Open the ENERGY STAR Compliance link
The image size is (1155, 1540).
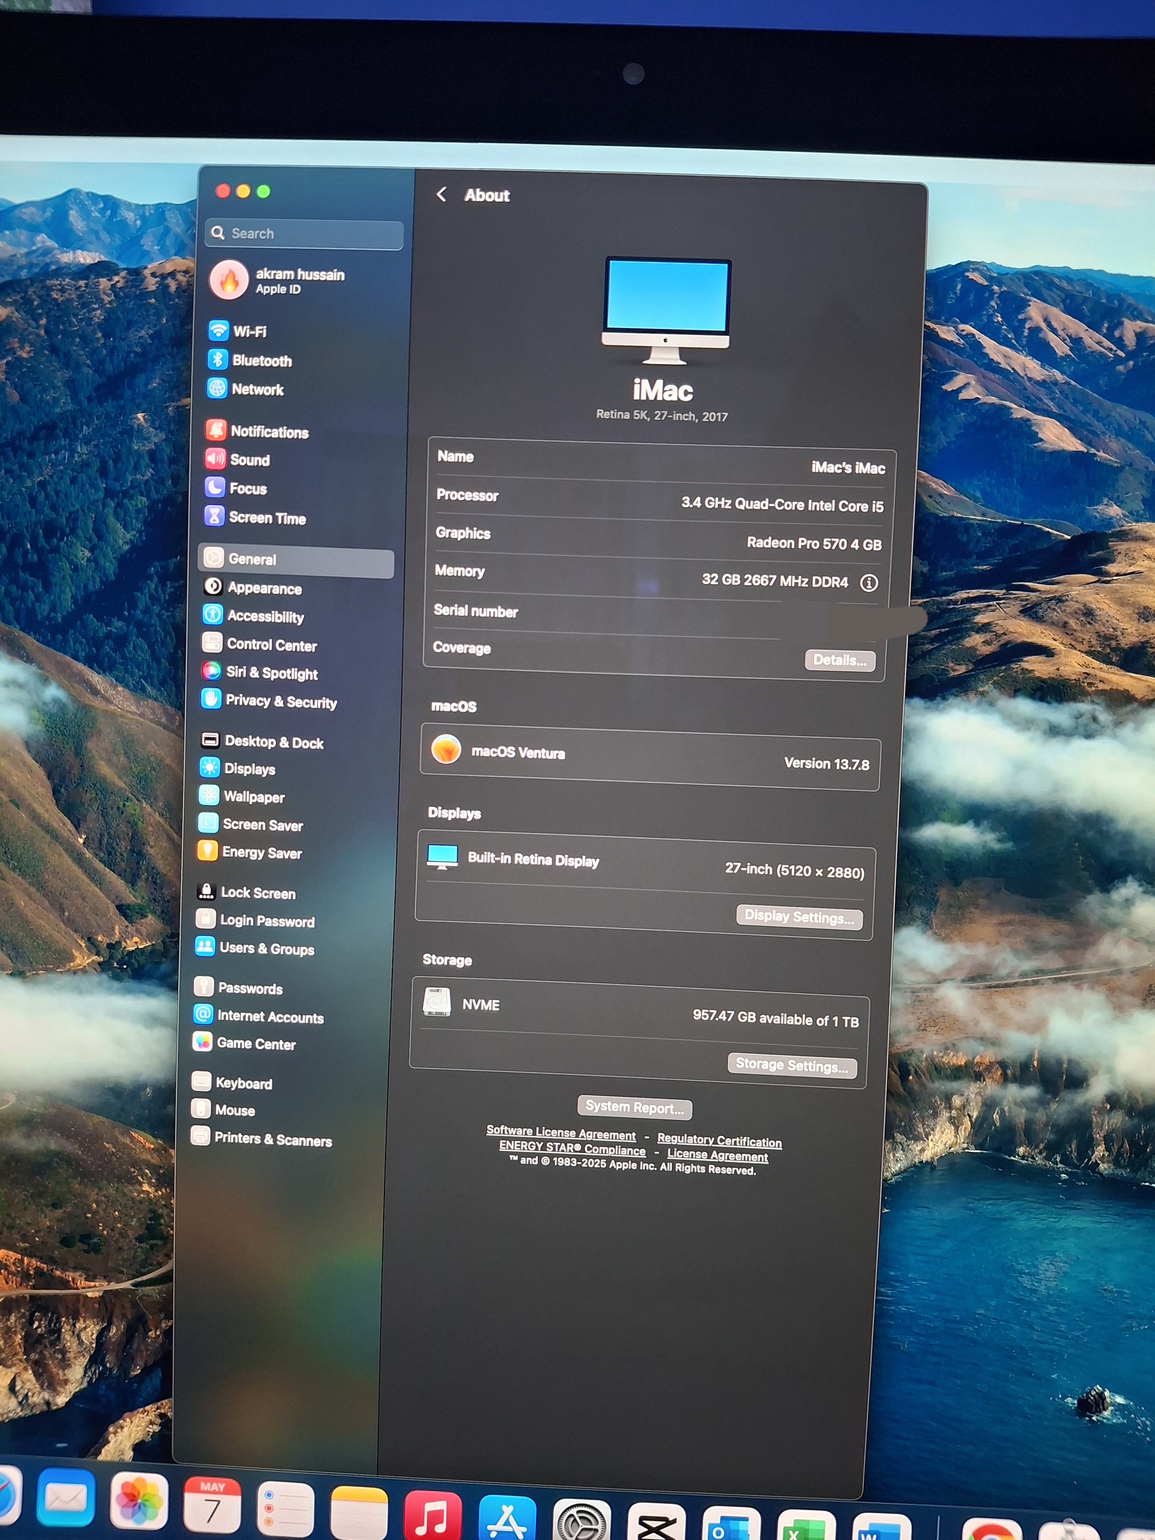(x=572, y=1148)
